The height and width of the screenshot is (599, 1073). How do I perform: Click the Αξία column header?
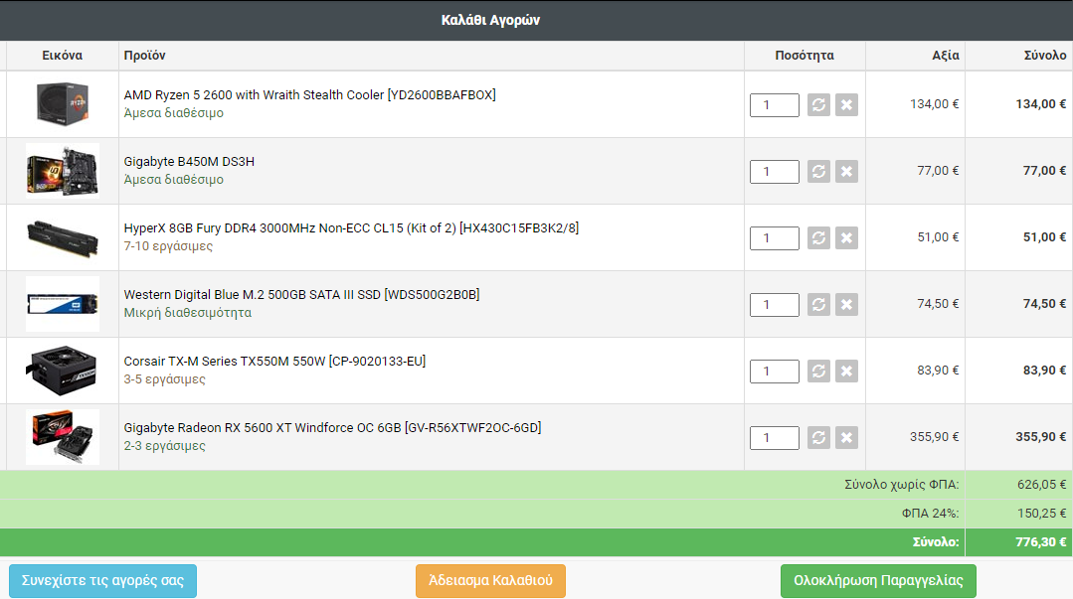pyautogui.click(x=946, y=56)
